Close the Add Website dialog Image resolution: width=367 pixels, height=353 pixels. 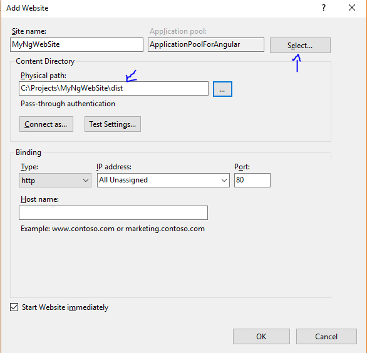[352, 7]
